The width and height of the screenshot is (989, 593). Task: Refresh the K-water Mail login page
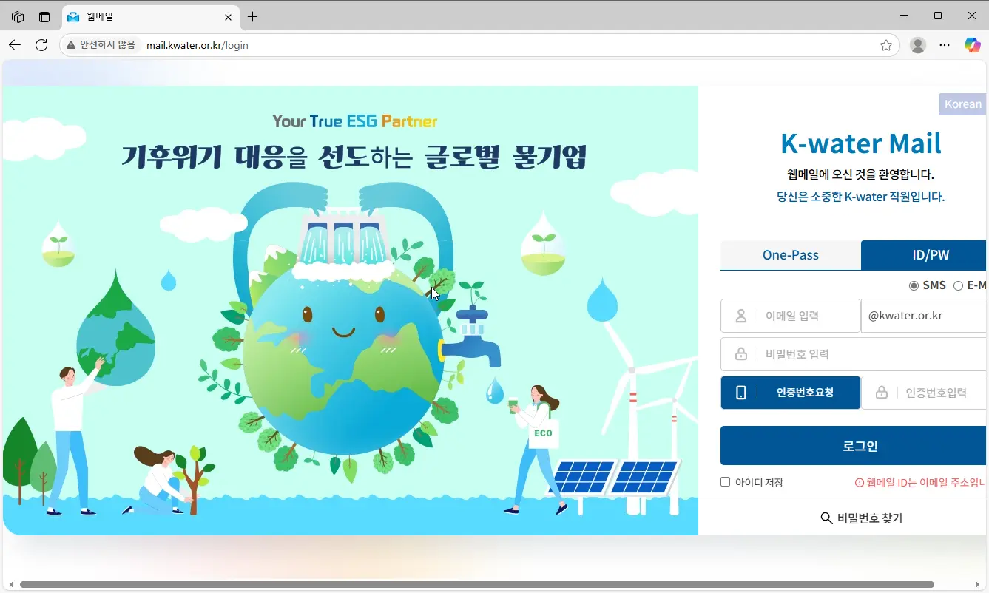click(41, 45)
